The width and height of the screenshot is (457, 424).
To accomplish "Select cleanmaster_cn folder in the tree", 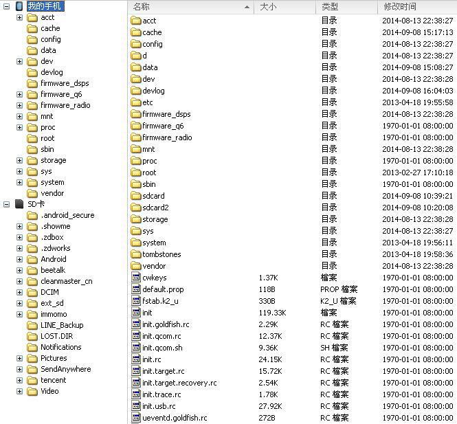I will pyautogui.click(x=67, y=281).
